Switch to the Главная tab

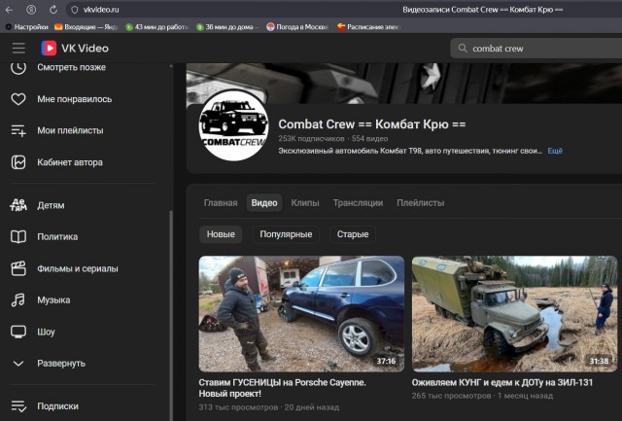point(221,203)
